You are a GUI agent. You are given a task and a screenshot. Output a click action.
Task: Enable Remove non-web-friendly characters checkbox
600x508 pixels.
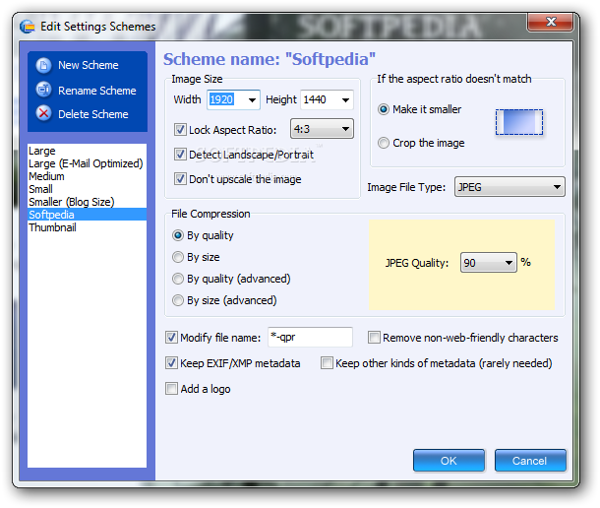click(x=374, y=337)
